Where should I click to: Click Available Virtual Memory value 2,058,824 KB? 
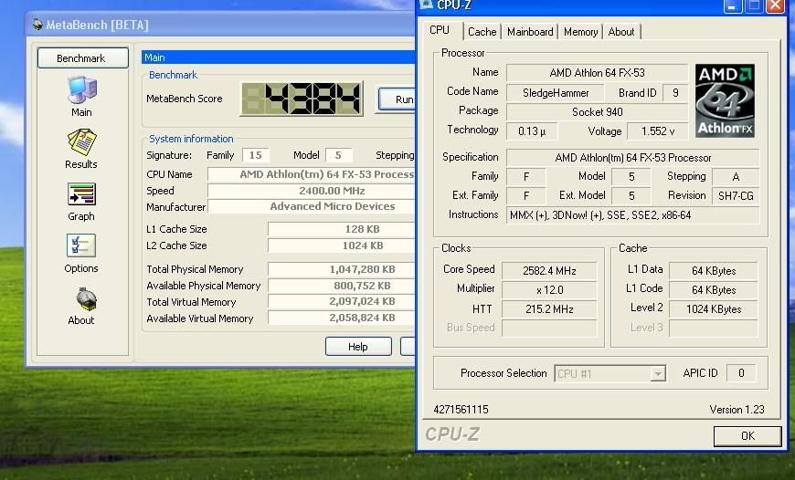click(341, 318)
